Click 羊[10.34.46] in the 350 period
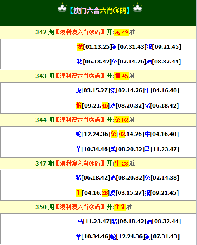The width and height of the screenshot is (197, 245). pyautogui.click(x=93, y=236)
